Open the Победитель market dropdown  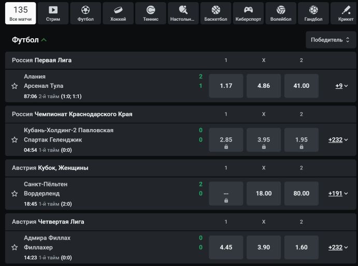point(331,40)
